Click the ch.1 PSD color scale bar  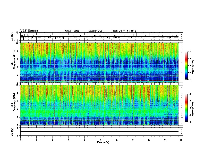186,66
